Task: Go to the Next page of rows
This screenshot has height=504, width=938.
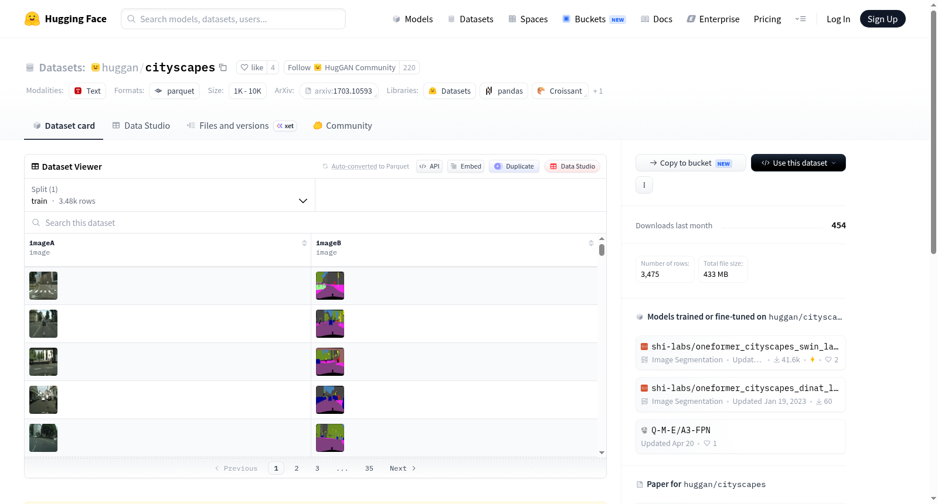Action: 403,468
